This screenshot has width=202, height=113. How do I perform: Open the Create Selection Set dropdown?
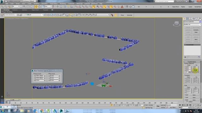pos(10,15)
